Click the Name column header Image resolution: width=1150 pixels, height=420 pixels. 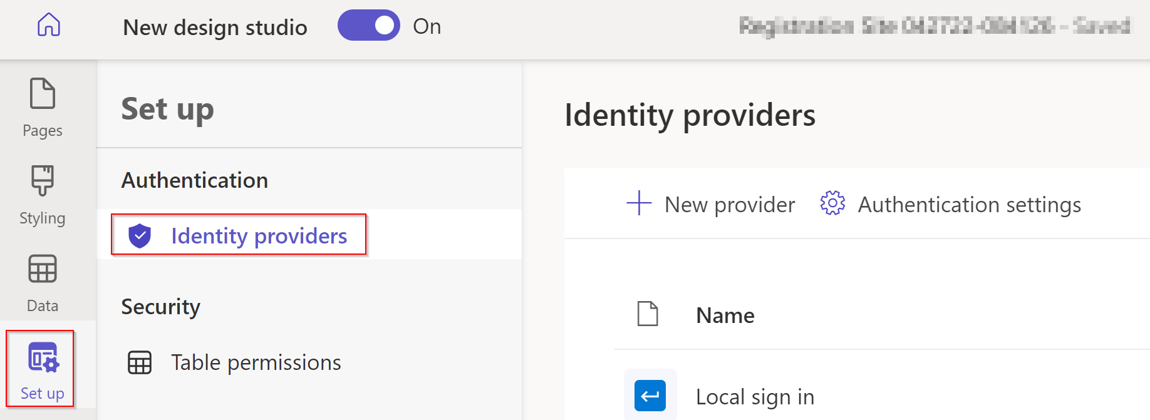tap(724, 315)
